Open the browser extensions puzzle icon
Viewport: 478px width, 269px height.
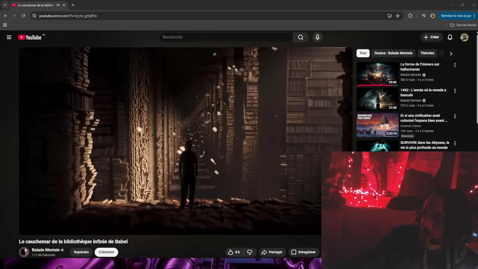click(410, 16)
